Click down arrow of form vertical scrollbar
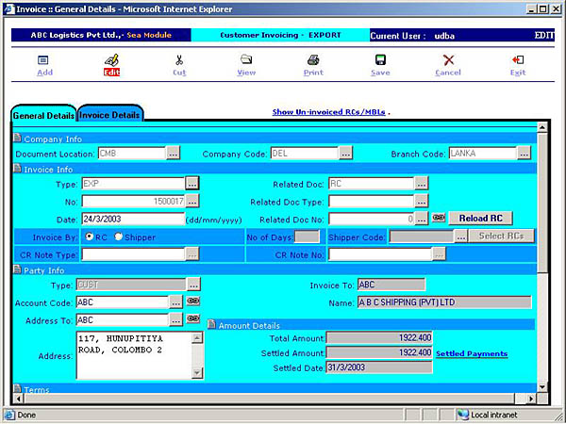The image size is (566, 424). [541, 387]
